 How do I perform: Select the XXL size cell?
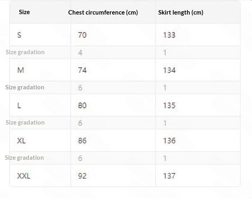[x=23, y=176]
